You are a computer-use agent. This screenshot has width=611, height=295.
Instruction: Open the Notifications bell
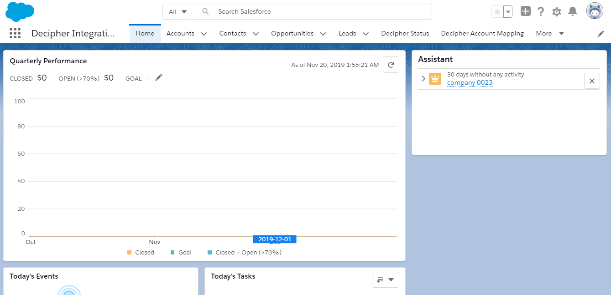pyautogui.click(x=573, y=11)
